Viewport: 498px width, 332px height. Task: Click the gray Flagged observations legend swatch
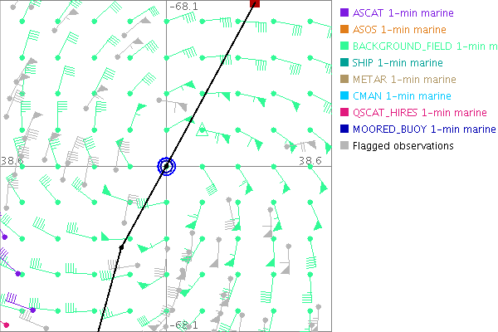pyautogui.click(x=344, y=146)
